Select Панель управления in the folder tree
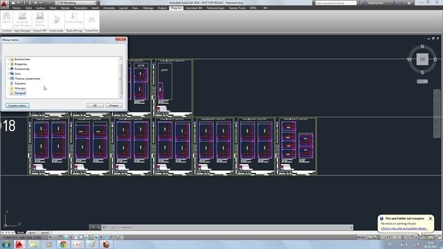 [27, 78]
